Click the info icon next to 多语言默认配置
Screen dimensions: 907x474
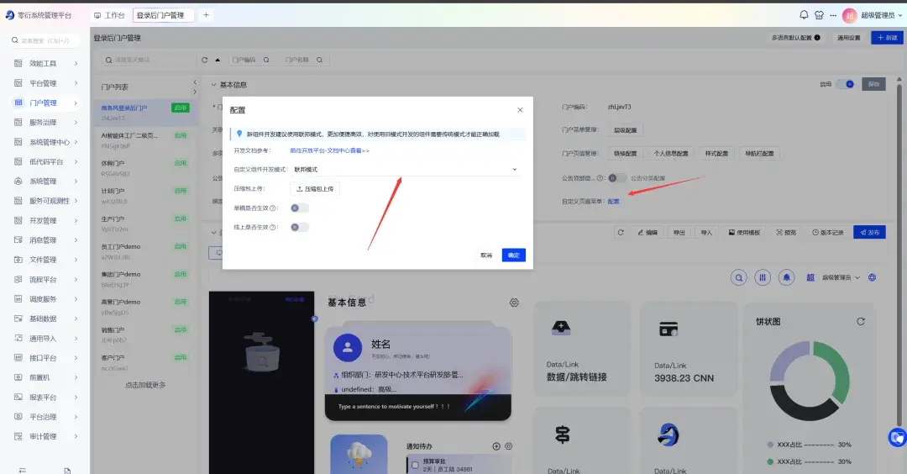[817, 38]
